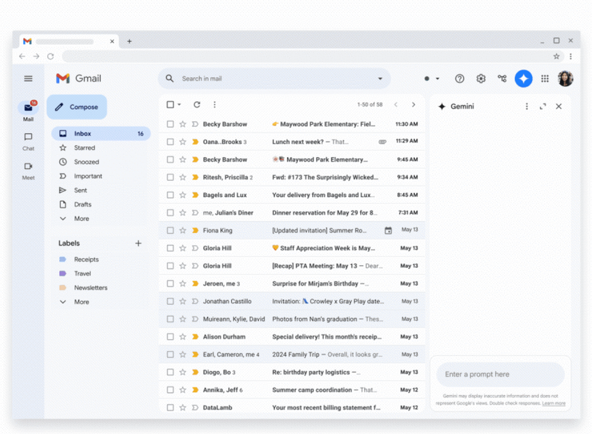Switch to Meet in left rail

28,171
